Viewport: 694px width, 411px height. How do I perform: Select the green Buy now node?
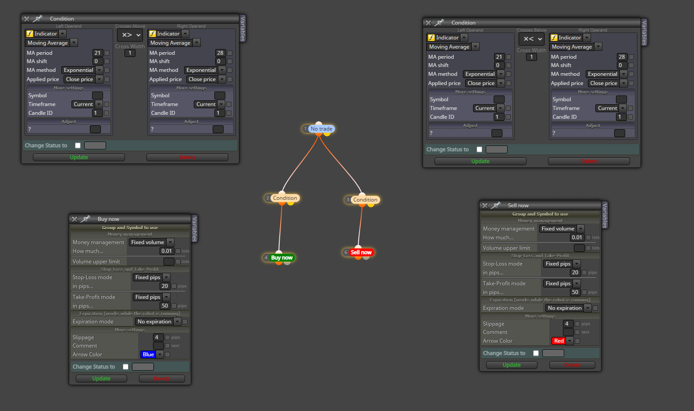coord(281,258)
